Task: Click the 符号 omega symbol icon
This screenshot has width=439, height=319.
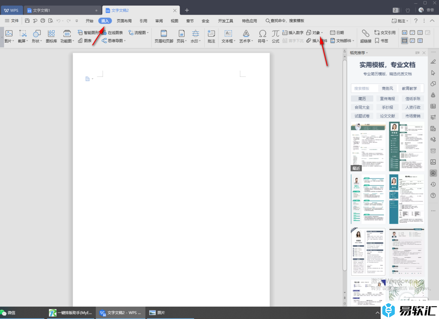Action: [263, 34]
